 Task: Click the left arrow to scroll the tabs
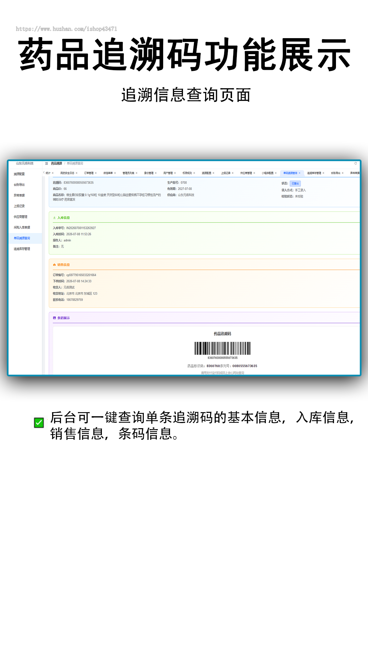coord(44,173)
